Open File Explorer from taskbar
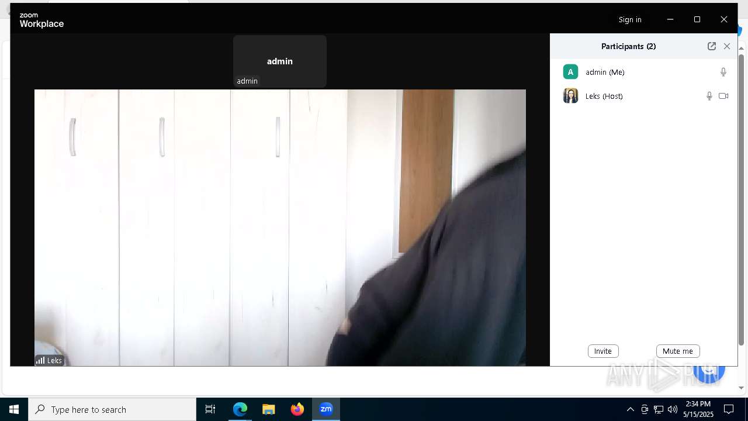The width and height of the screenshot is (748, 421). coord(268,409)
